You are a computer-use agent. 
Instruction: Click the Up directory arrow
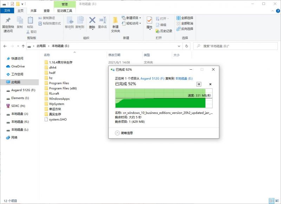pyautogui.click(x=23, y=46)
